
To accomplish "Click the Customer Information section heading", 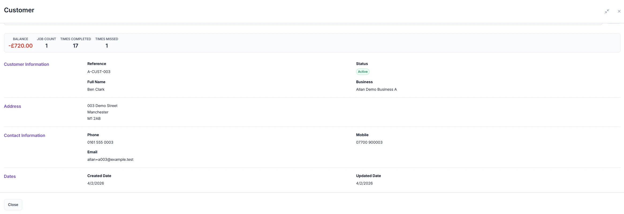I will pyautogui.click(x=26, y=64).
